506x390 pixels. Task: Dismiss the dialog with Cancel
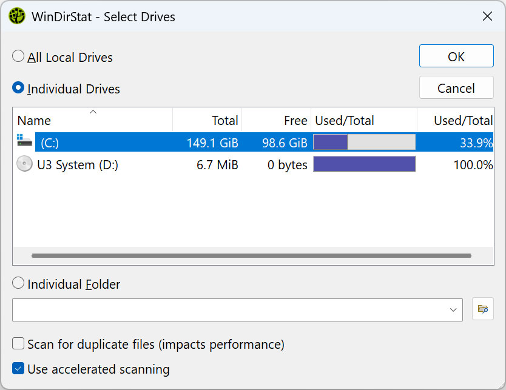tap(456, 87)
